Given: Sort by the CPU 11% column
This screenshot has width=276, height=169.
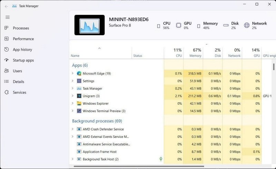Looking at the screenshot, I should [174, 53].
